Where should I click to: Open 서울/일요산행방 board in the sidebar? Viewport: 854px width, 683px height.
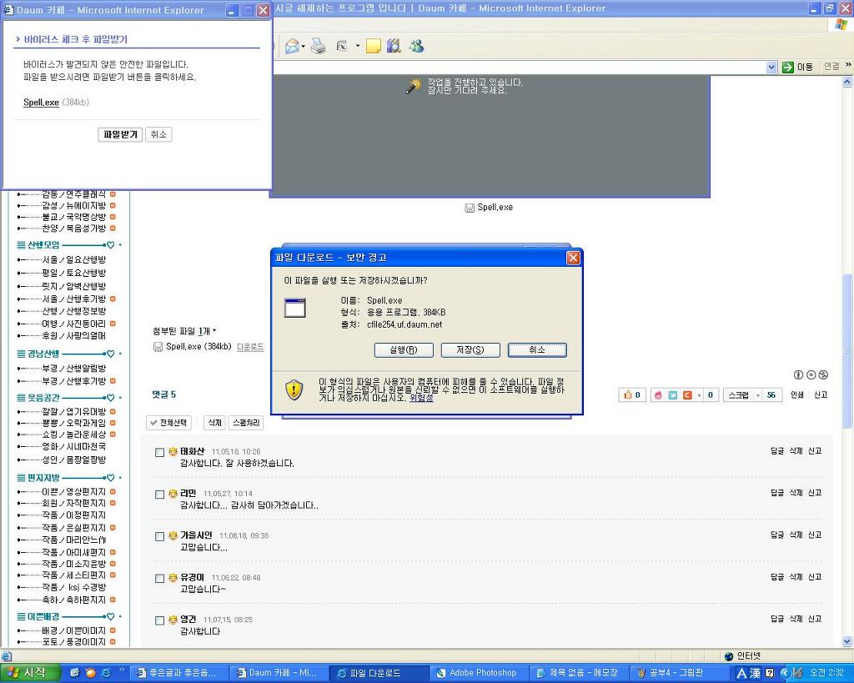click(74, 260)
